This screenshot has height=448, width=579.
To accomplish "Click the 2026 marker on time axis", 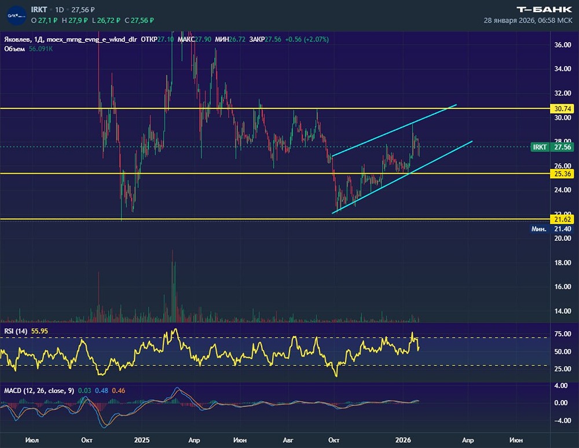I will pyautogui.click(x=403, y=440).
